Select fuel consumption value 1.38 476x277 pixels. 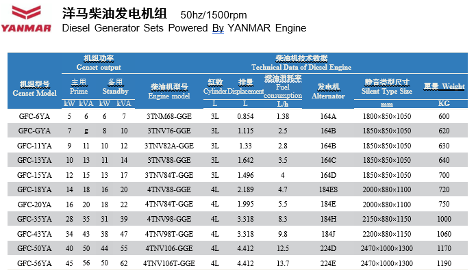[x=283, y=116]
